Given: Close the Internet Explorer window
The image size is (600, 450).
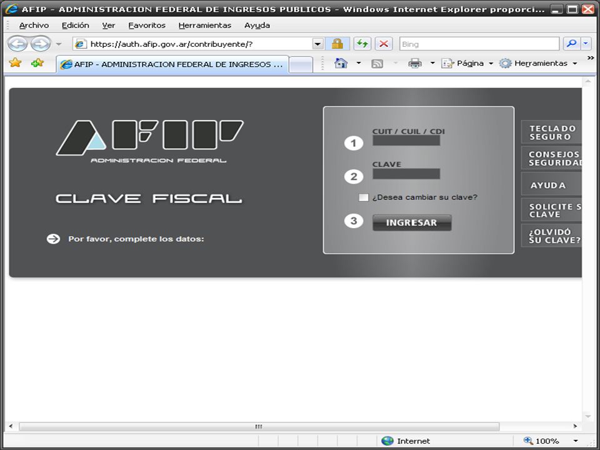Looking at the screenshot, I should (588, 9).
